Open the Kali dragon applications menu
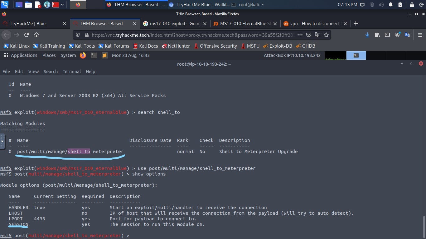Screen dimensions: 426x239 pyautogui.click(x=5, y=5)
